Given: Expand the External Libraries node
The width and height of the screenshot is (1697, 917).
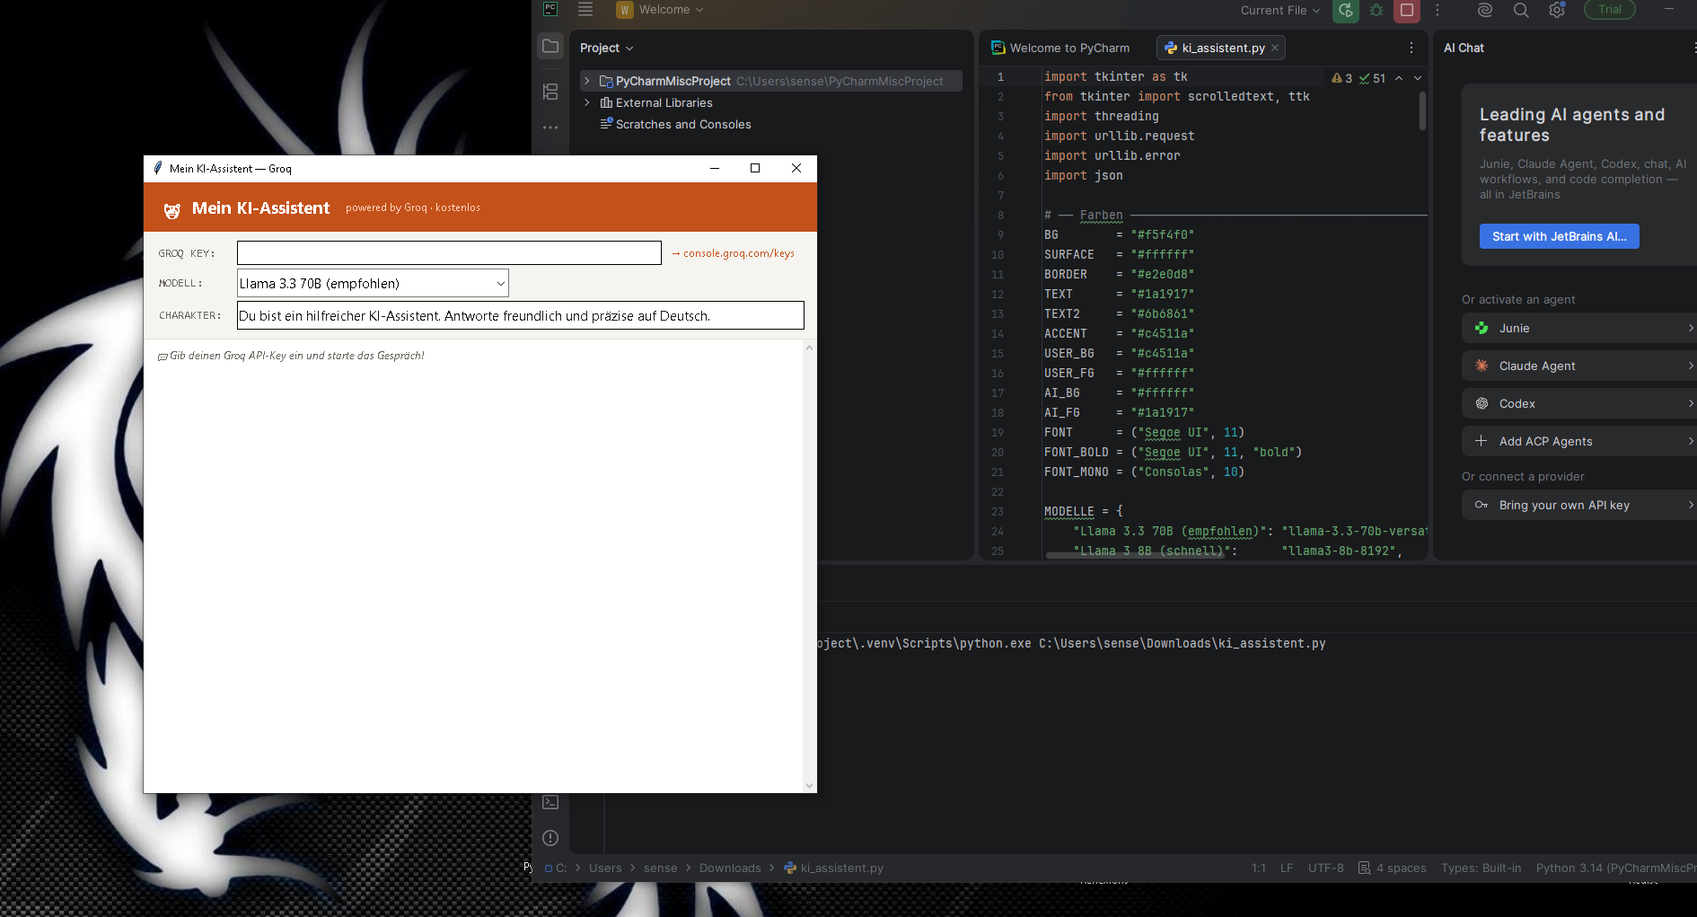Looking at the screenshot, I should point(587,102).
